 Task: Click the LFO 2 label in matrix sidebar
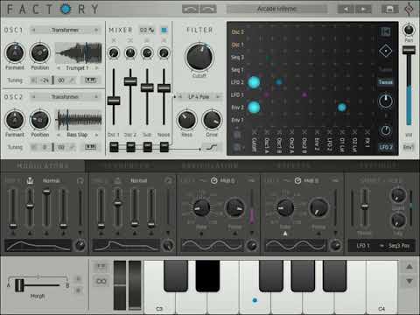click(x=386, y=147)
